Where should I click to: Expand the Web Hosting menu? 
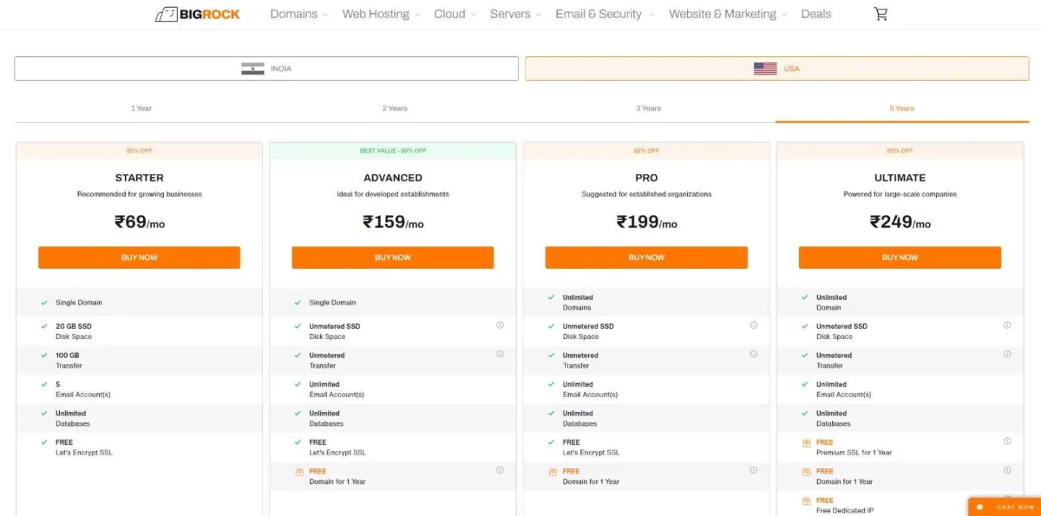[x=381, y=14]
